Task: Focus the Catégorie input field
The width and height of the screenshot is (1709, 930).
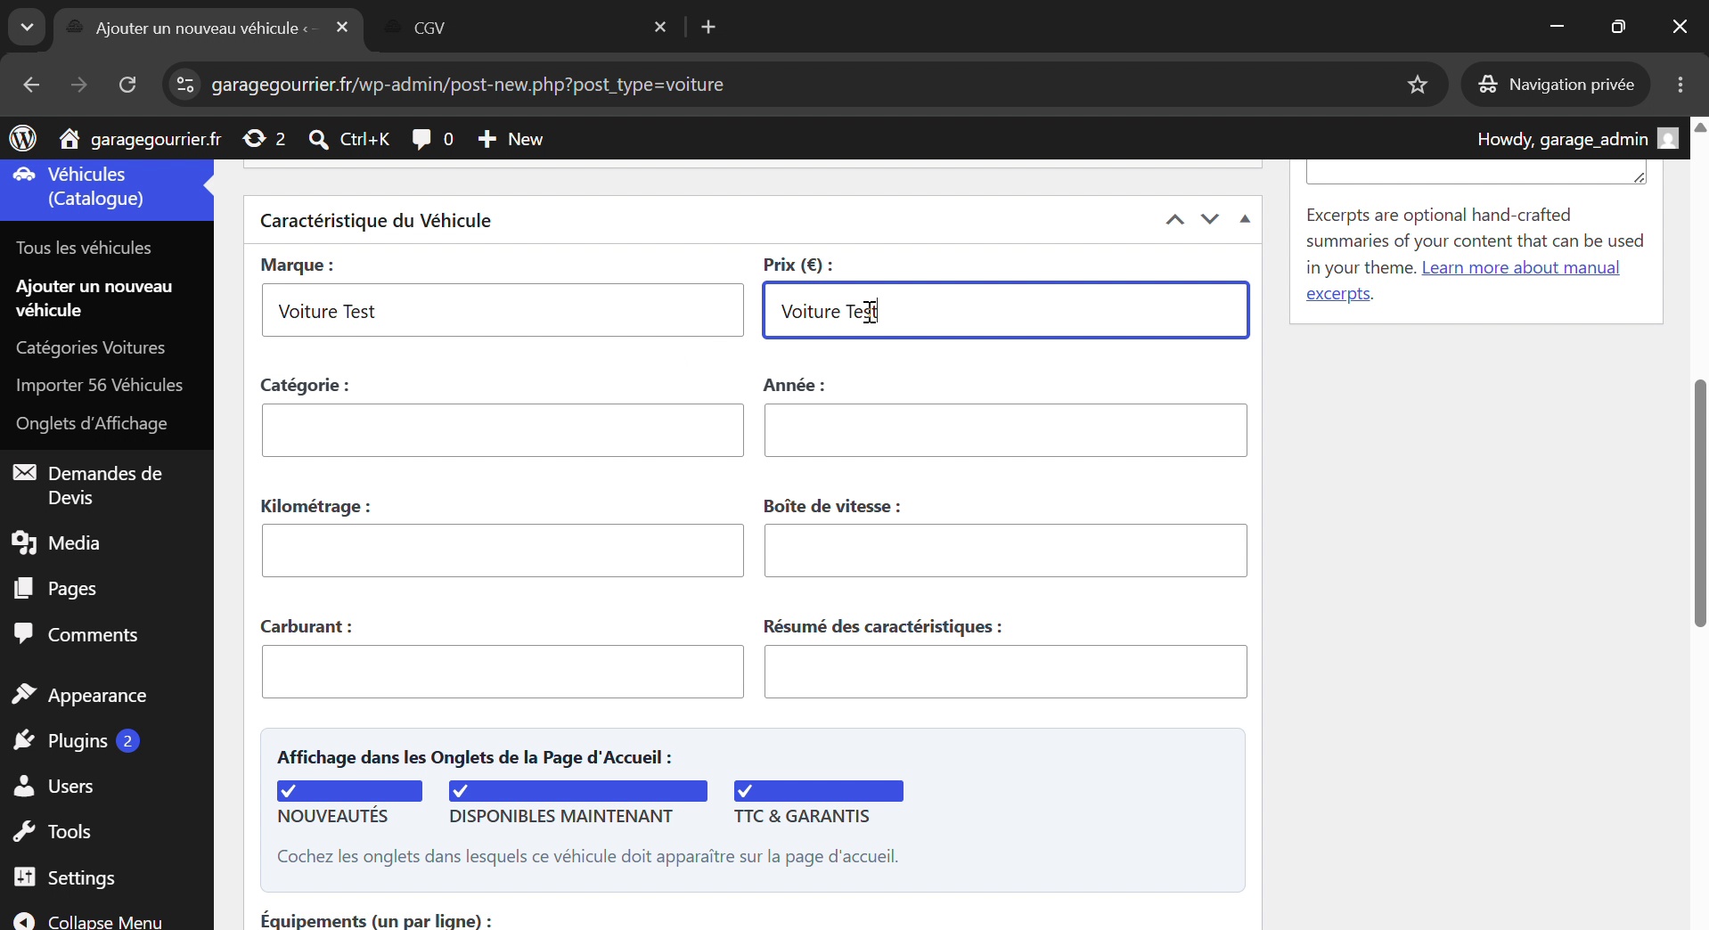Action: (x=503, y=431)
